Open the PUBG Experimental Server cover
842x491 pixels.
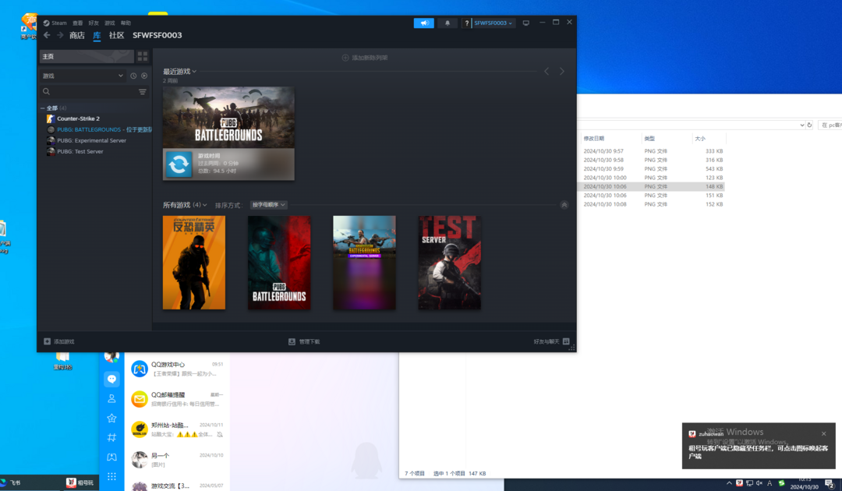[364, 263]
